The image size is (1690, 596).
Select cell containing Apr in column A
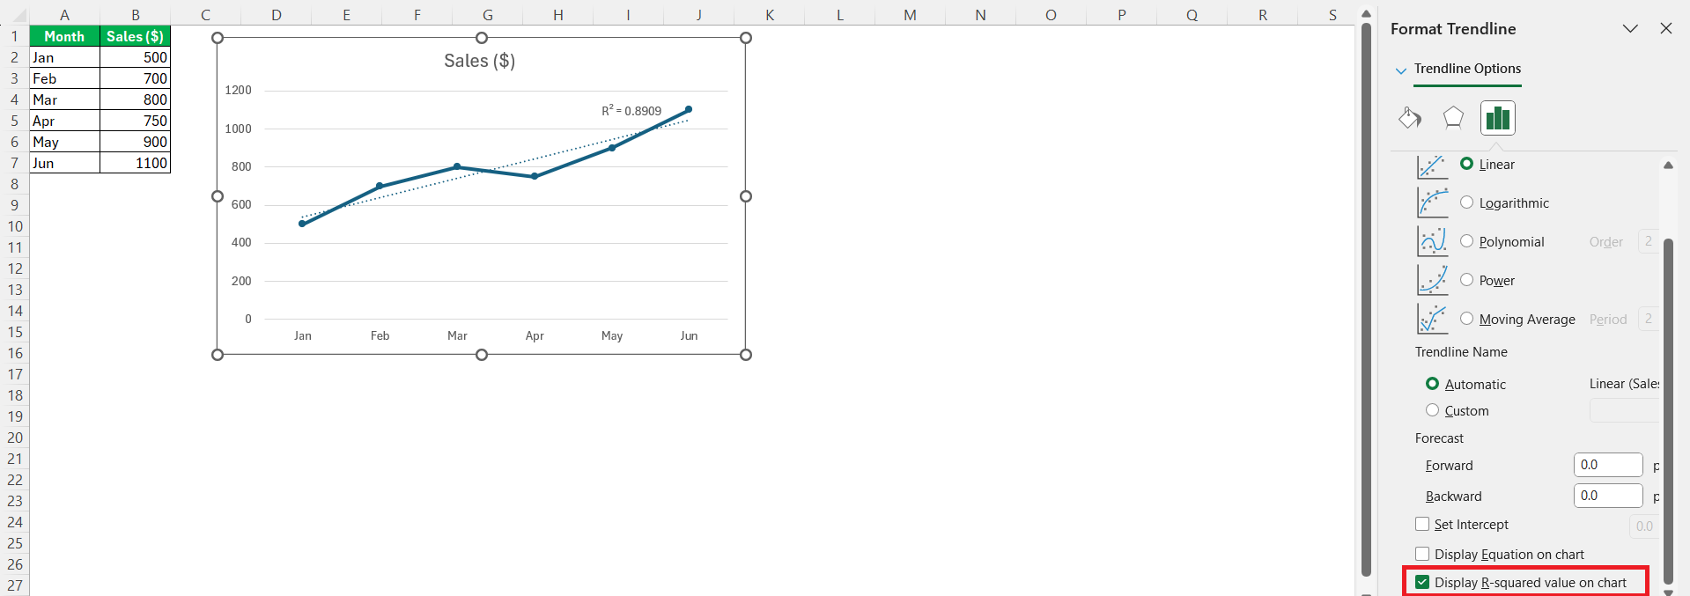pos(64,121)
